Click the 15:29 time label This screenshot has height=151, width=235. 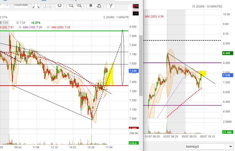point(91,147)
